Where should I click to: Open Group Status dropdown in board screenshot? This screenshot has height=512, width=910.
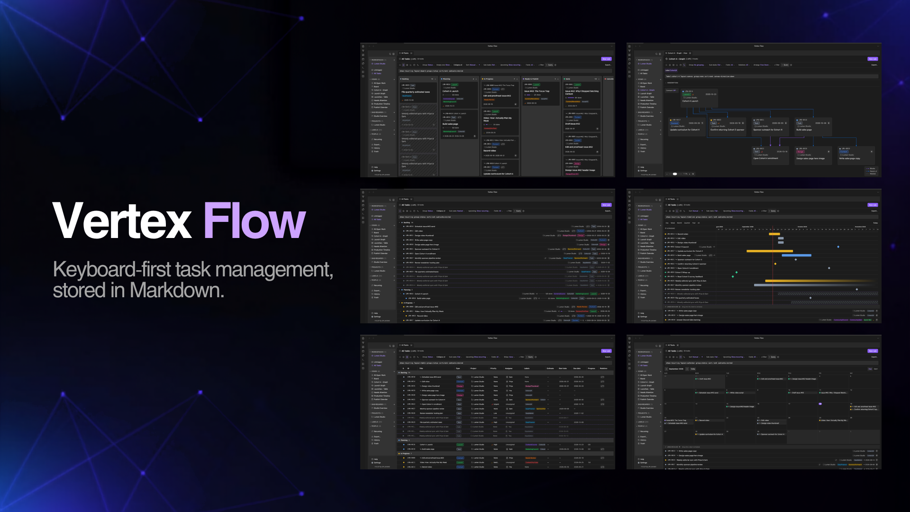(428, 65)
